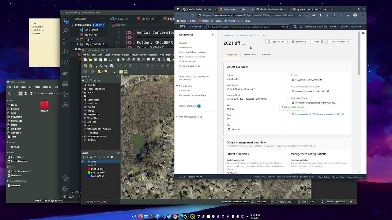Collapse WFS / OGC API - Features node
Screen dimensions: 392x220
[x=83, y=129]
